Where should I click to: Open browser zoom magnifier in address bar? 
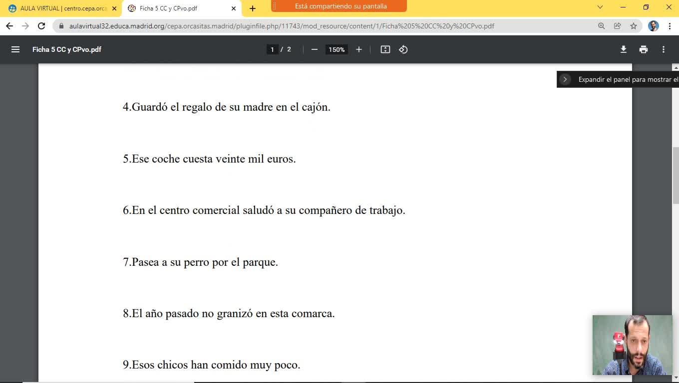point(602,26)
